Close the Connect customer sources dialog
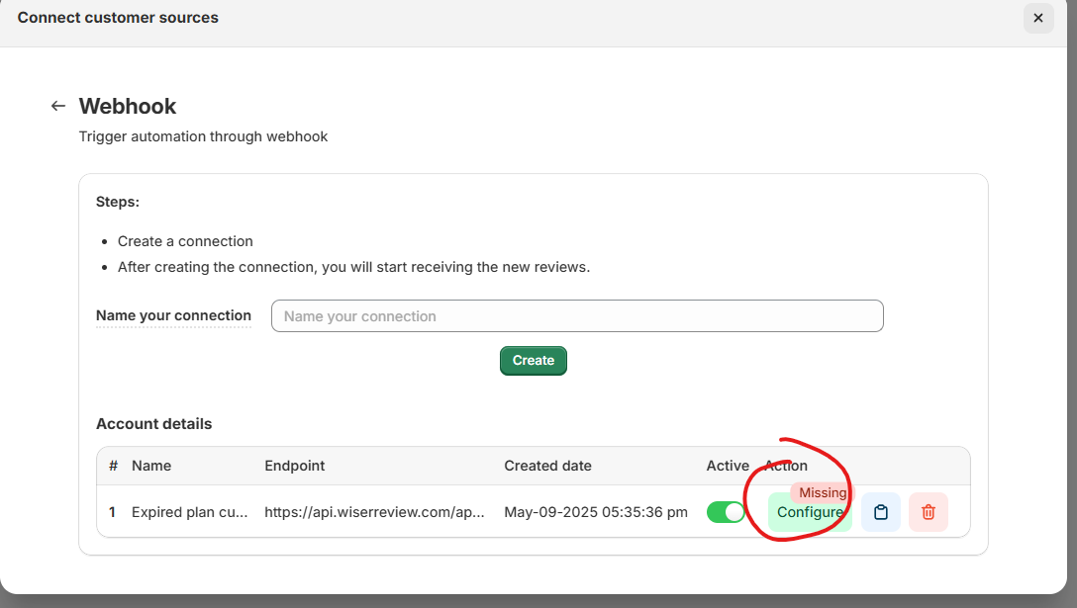Screen dimensions: 1077x608 (x=1037, y=18)
